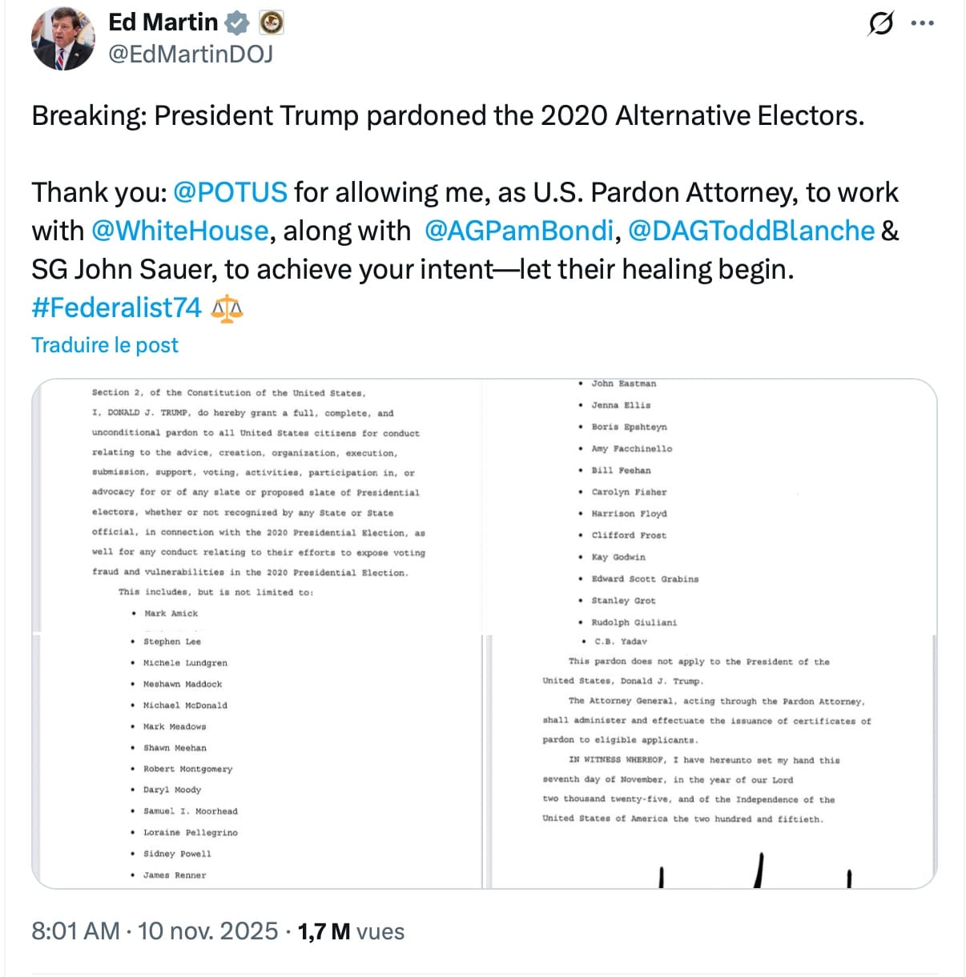This screenshot has height=977, width=966.
Task: Open the Grok explain-post icon
Action: 880,24
